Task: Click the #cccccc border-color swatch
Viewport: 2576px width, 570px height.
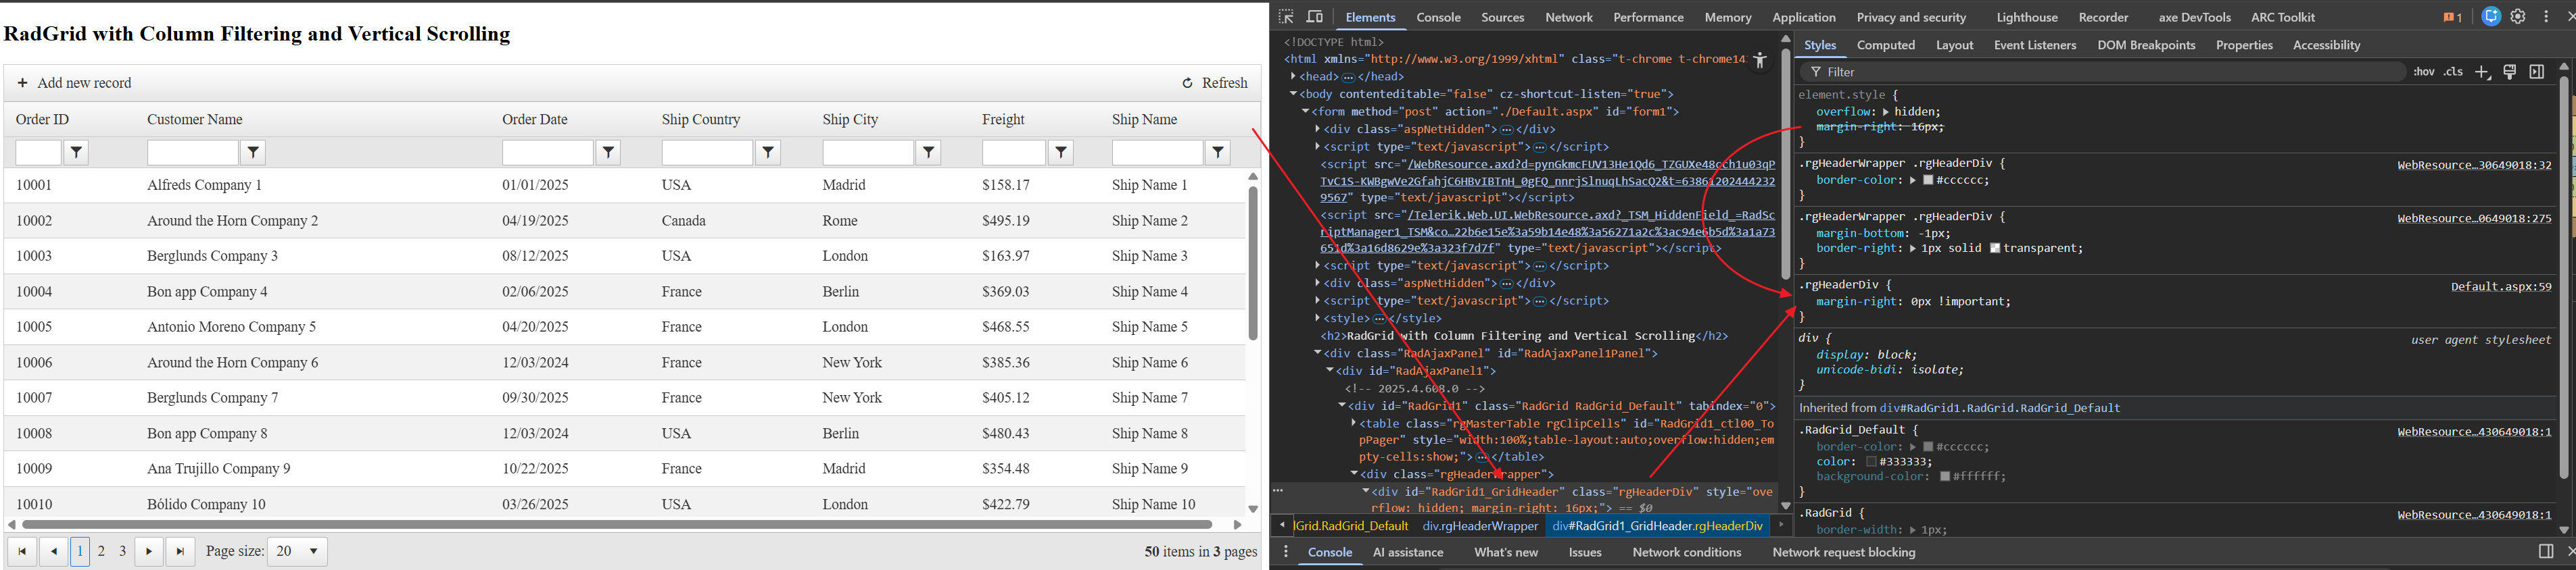Action: 1929,181
